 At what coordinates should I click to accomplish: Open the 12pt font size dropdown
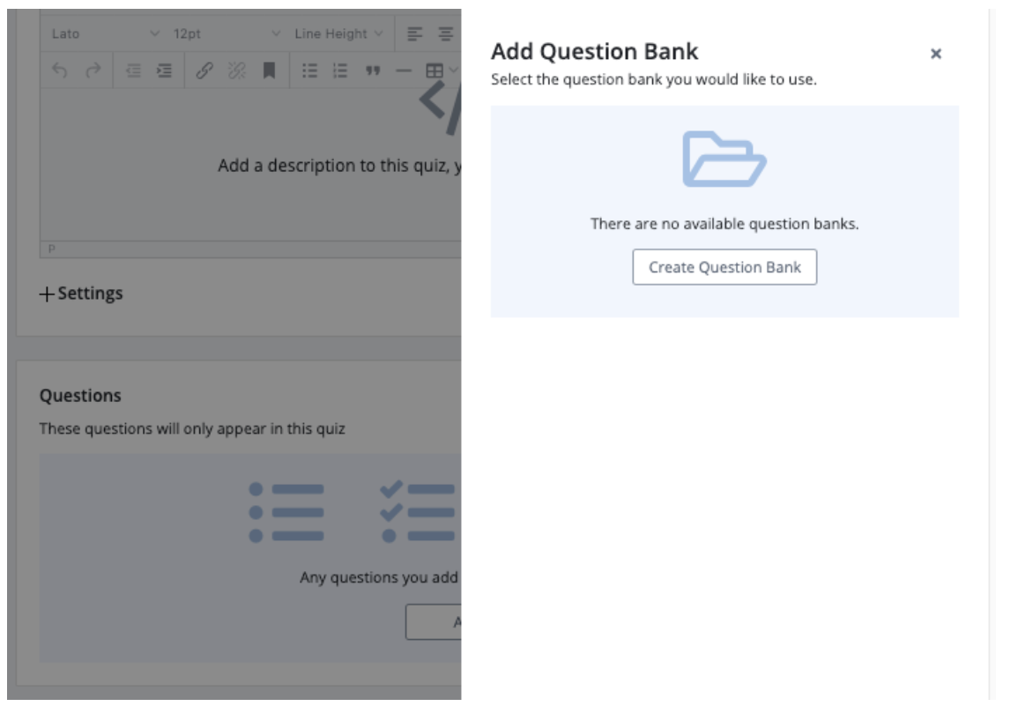(x=226, y=33)
